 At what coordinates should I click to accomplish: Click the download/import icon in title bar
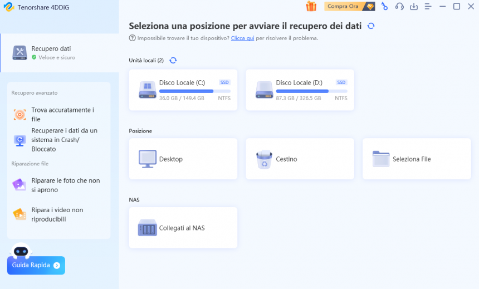coord(414,7)
